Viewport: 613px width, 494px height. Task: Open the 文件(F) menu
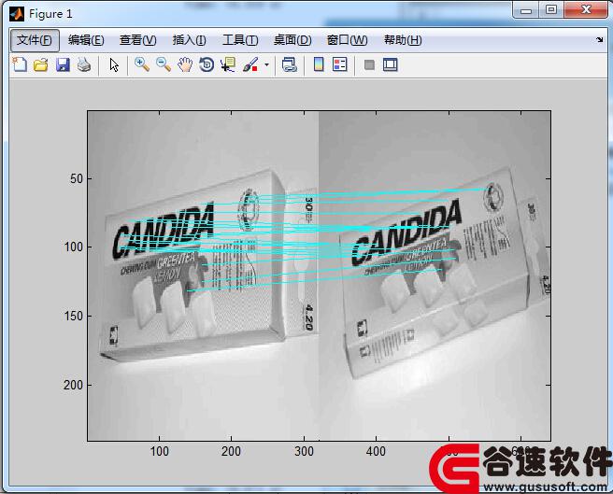tap(35, 40)
